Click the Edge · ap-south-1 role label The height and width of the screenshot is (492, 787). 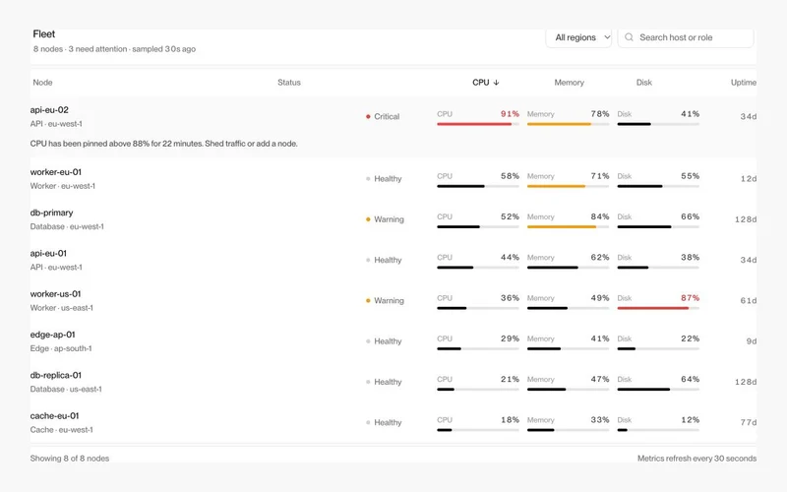pos(61,348)
